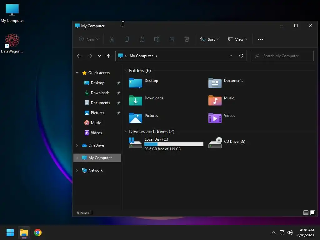Viewport: 320px width, 240px height.
Task: Switch to large thumbnails view icon in status bar
Action: (312, 213)
